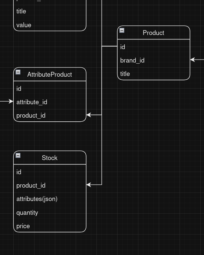Screen dimensions: 204x255
Task: Select quantity row in Stock table
Action: (50, 213)
